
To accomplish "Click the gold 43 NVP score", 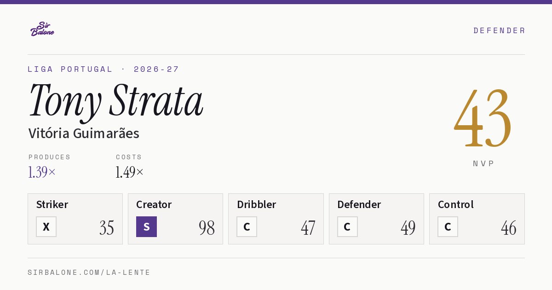I will [x=483, y=118].
